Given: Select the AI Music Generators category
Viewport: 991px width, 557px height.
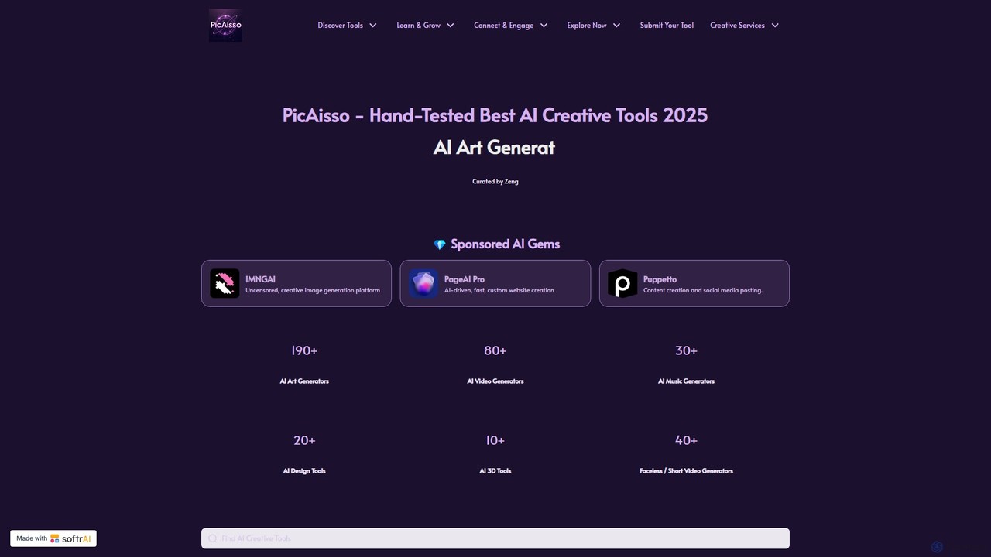Looking at the screenshot, I should point(686,381).
